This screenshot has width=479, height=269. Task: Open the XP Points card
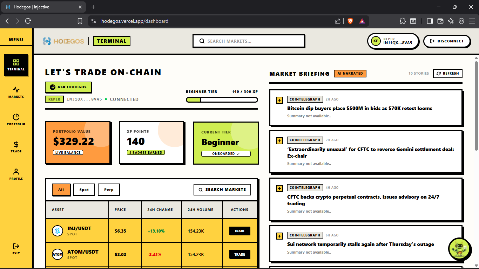(151, 143)
